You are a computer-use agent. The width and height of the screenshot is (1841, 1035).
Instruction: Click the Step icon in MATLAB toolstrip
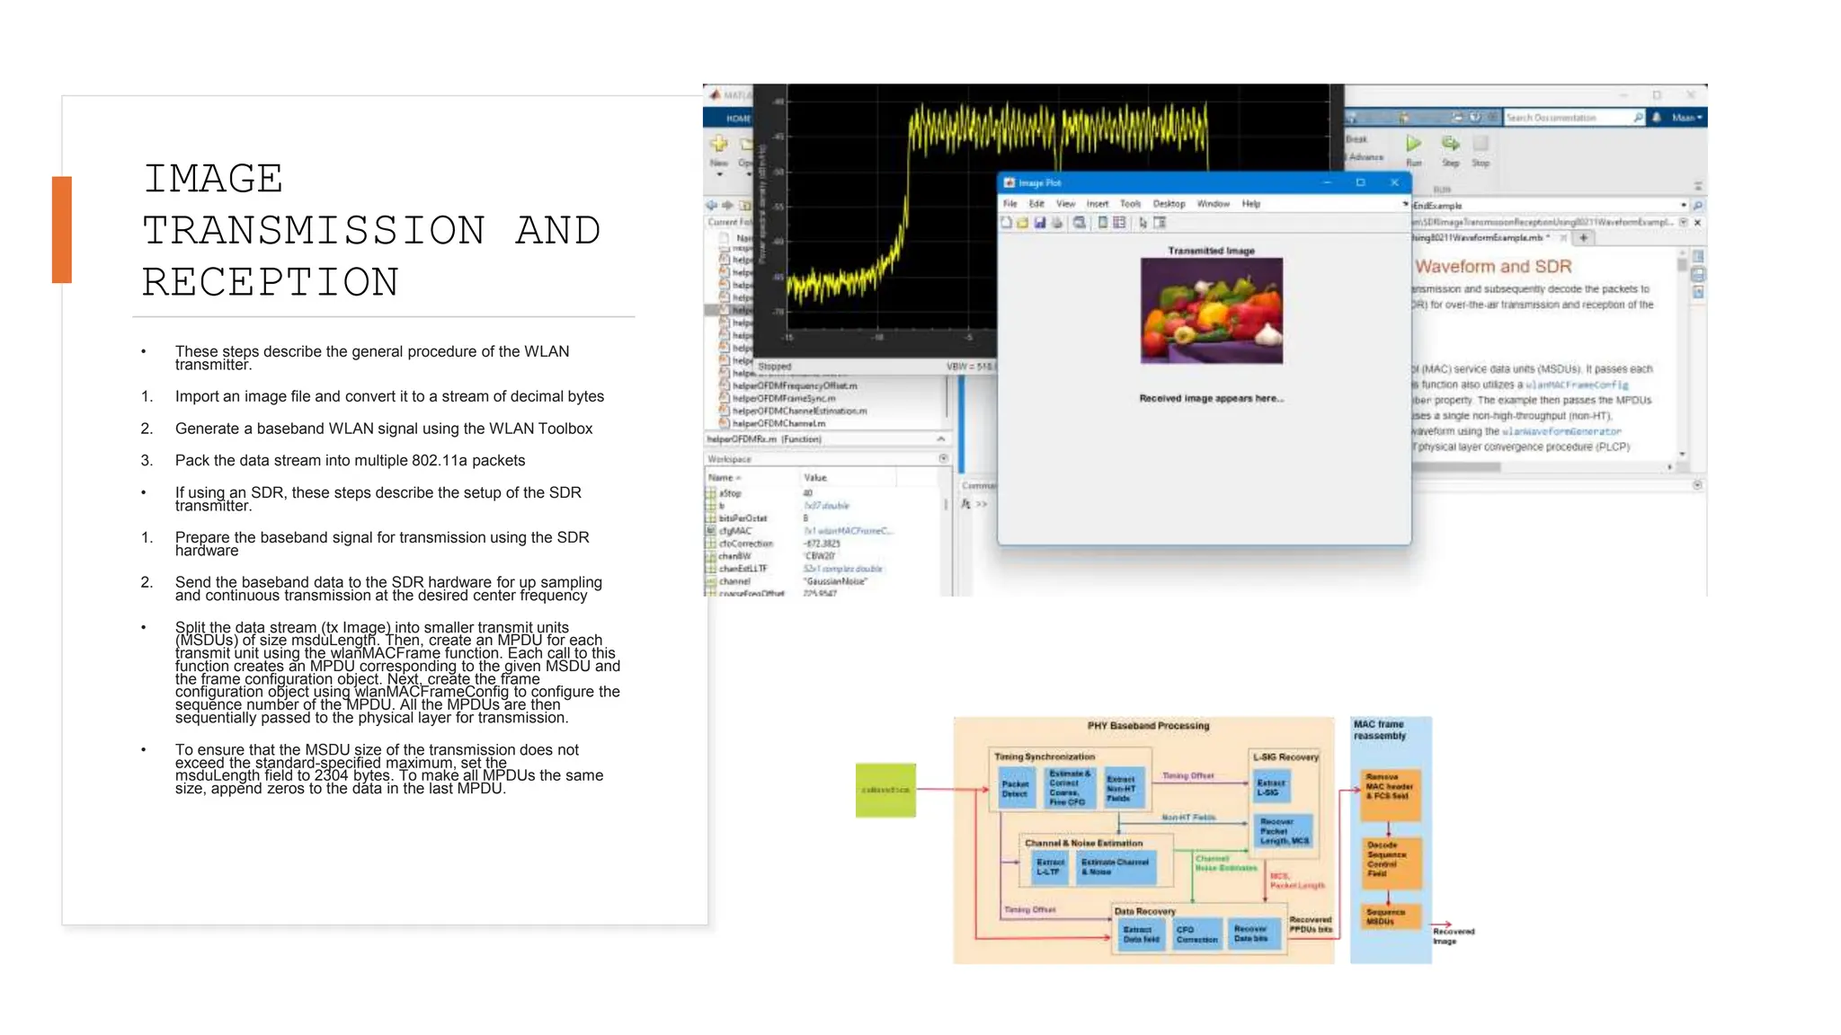click(x=1451, y=143)
